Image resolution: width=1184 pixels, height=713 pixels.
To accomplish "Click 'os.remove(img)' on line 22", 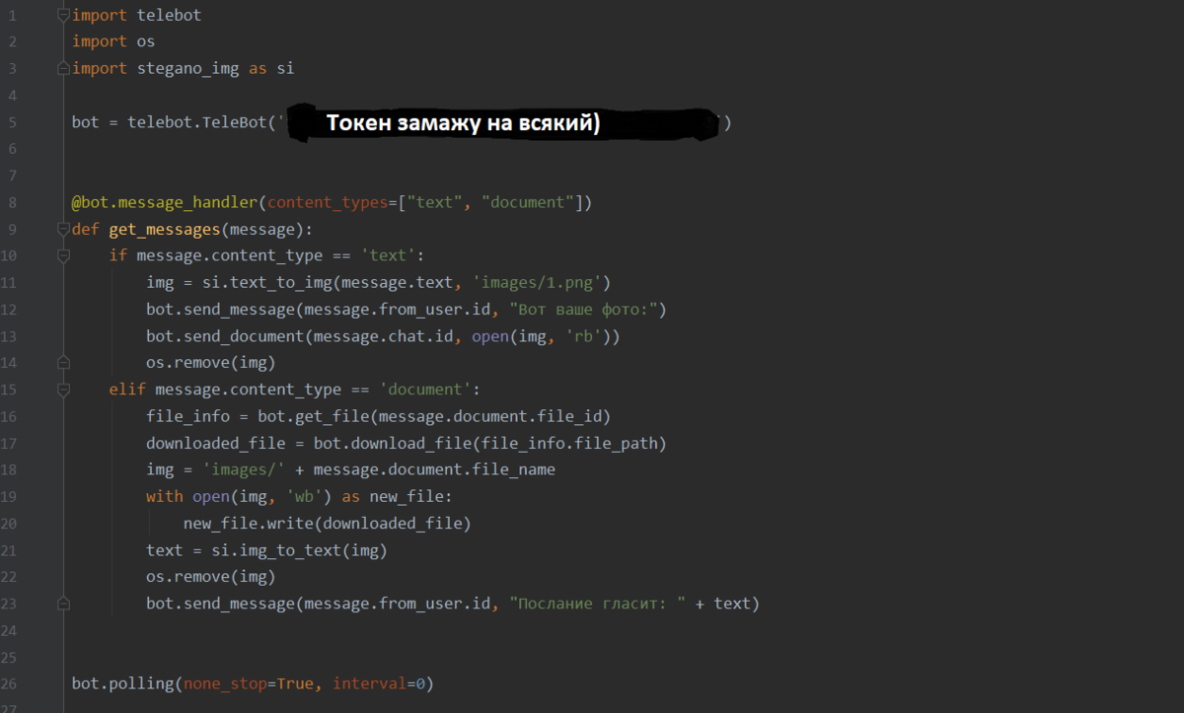I will [x=211, y=576].
